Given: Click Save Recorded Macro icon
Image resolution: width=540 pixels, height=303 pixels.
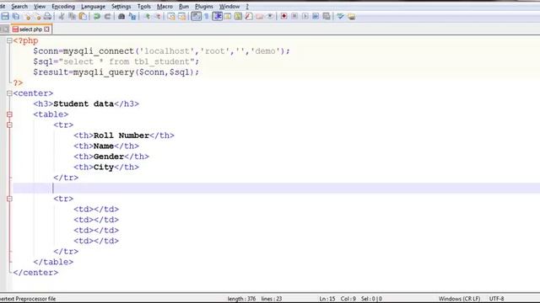Looking at the screenshot, I should pyautogui.click(x=327, y=16).
